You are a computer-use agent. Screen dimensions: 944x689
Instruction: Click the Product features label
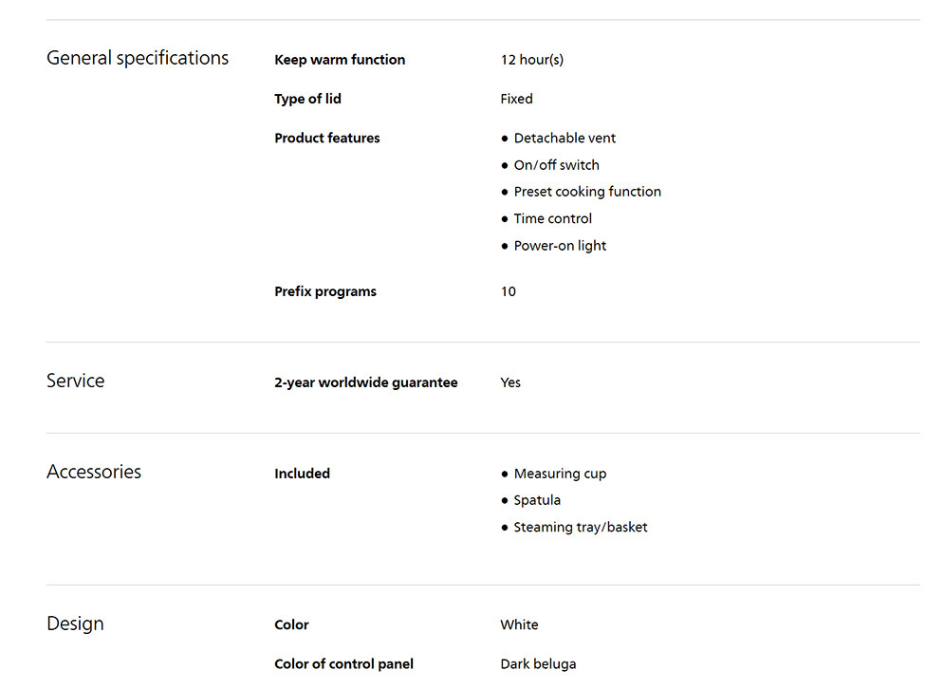click(x=326, y=139)
